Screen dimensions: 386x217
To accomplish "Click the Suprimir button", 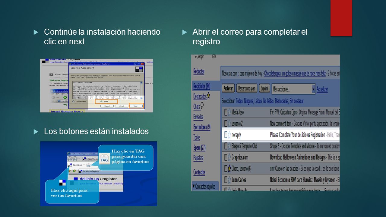I will pos(264,89).
